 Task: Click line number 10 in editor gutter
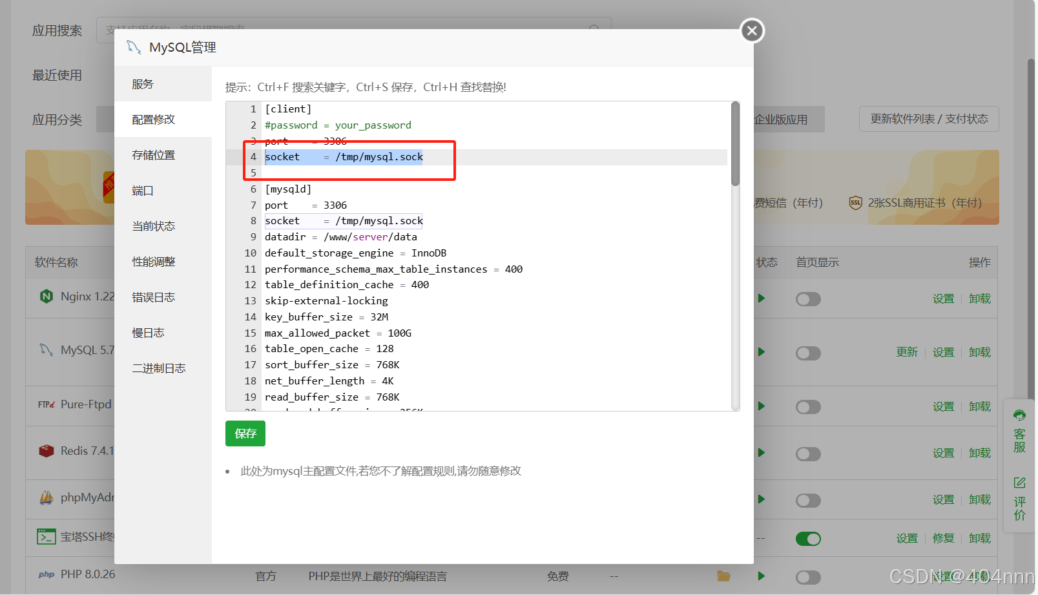[250, 253]
